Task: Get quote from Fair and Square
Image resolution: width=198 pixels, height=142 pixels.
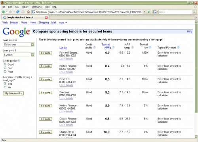Action: pyautogui.click(x=46, y=53)
